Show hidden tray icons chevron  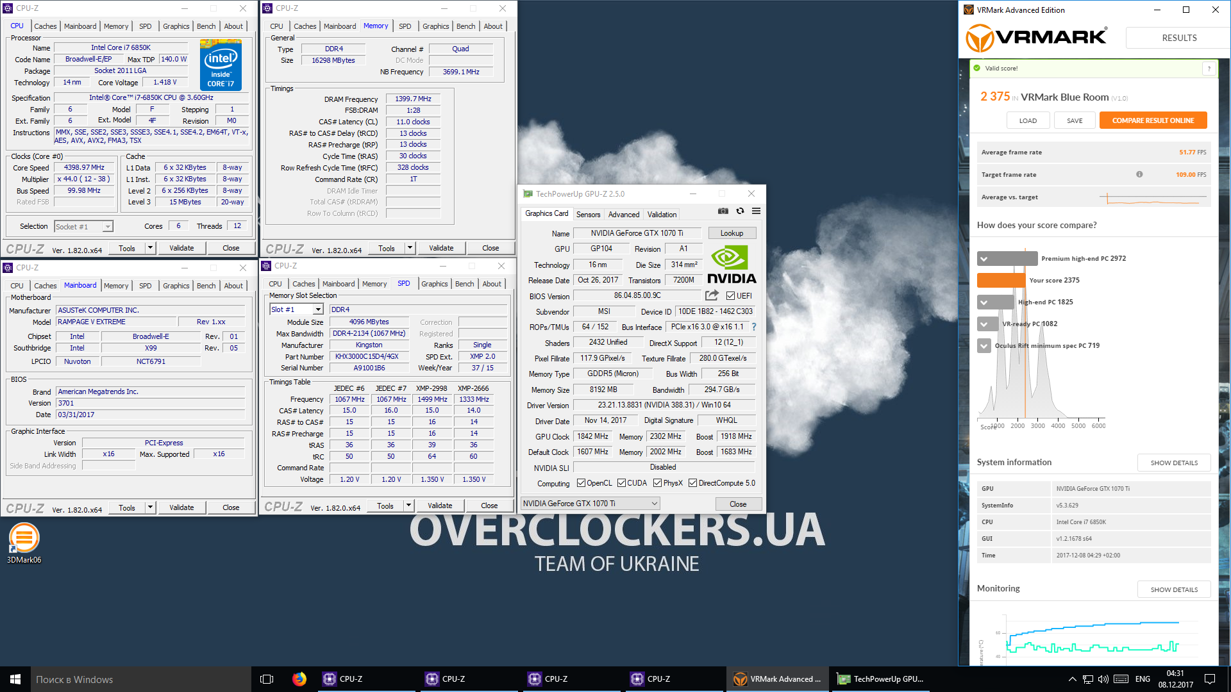[1072, 679]
